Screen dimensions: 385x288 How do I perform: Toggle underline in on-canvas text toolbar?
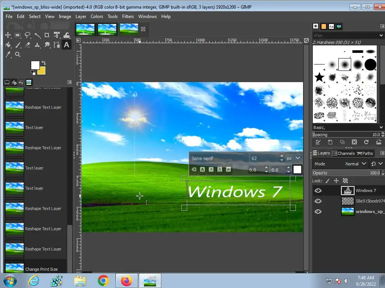pyautogui.click(x=220, y=169)
